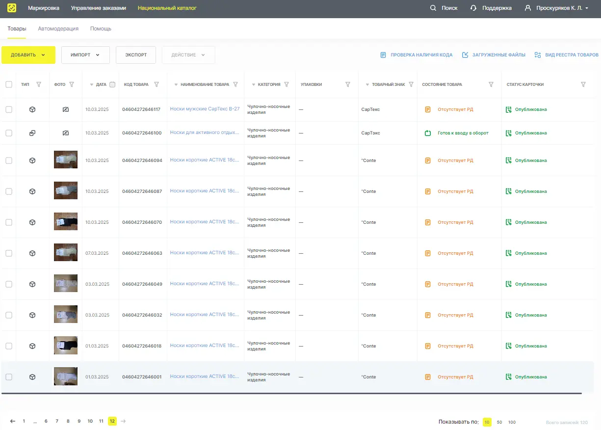Open photo thumbnail for product 04604272646018
601x430 pixels.
tap(66, 346)
